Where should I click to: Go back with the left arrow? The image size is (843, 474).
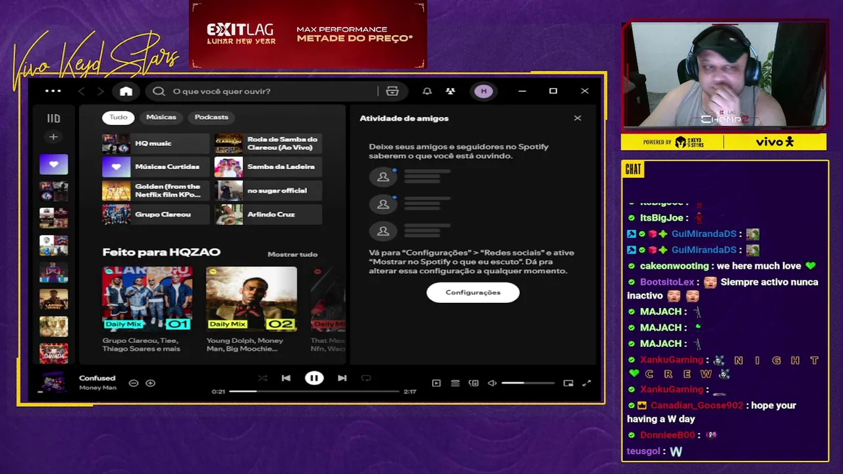(82, 91)
